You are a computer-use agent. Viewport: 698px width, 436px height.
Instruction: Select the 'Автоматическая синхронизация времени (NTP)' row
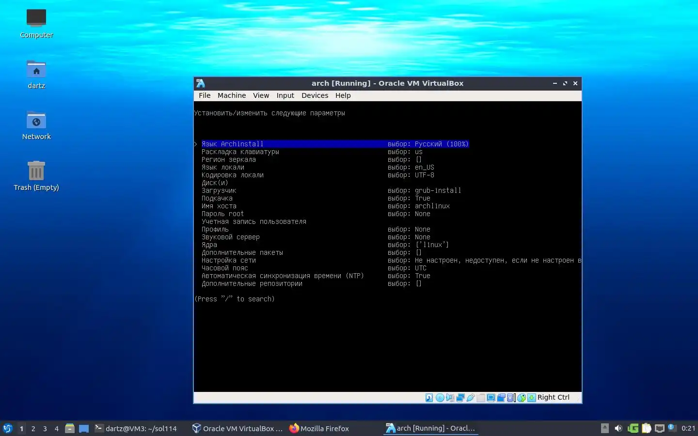pos(316,276)
